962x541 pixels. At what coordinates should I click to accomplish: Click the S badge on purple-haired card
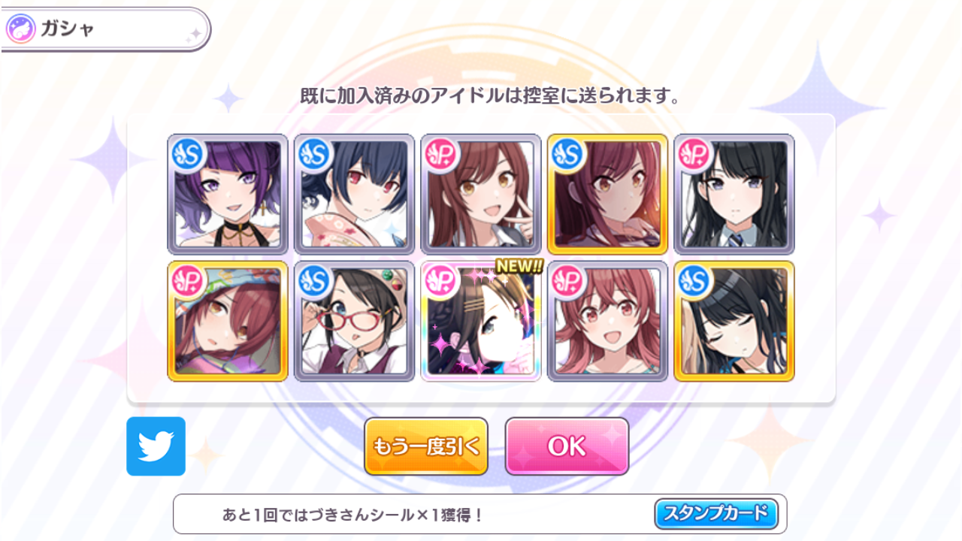(184, 152)
